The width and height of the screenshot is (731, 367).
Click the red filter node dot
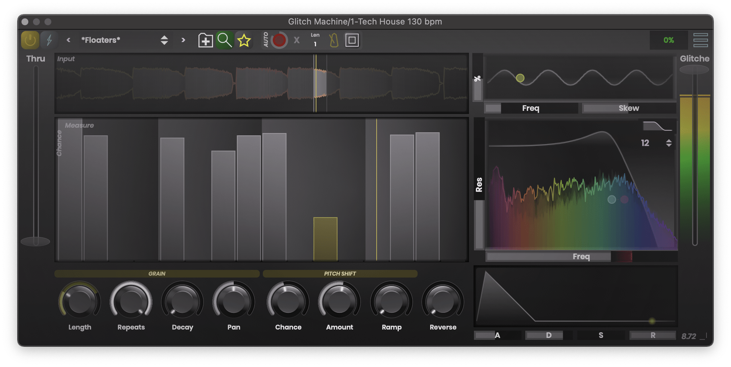tap(624, 199)
